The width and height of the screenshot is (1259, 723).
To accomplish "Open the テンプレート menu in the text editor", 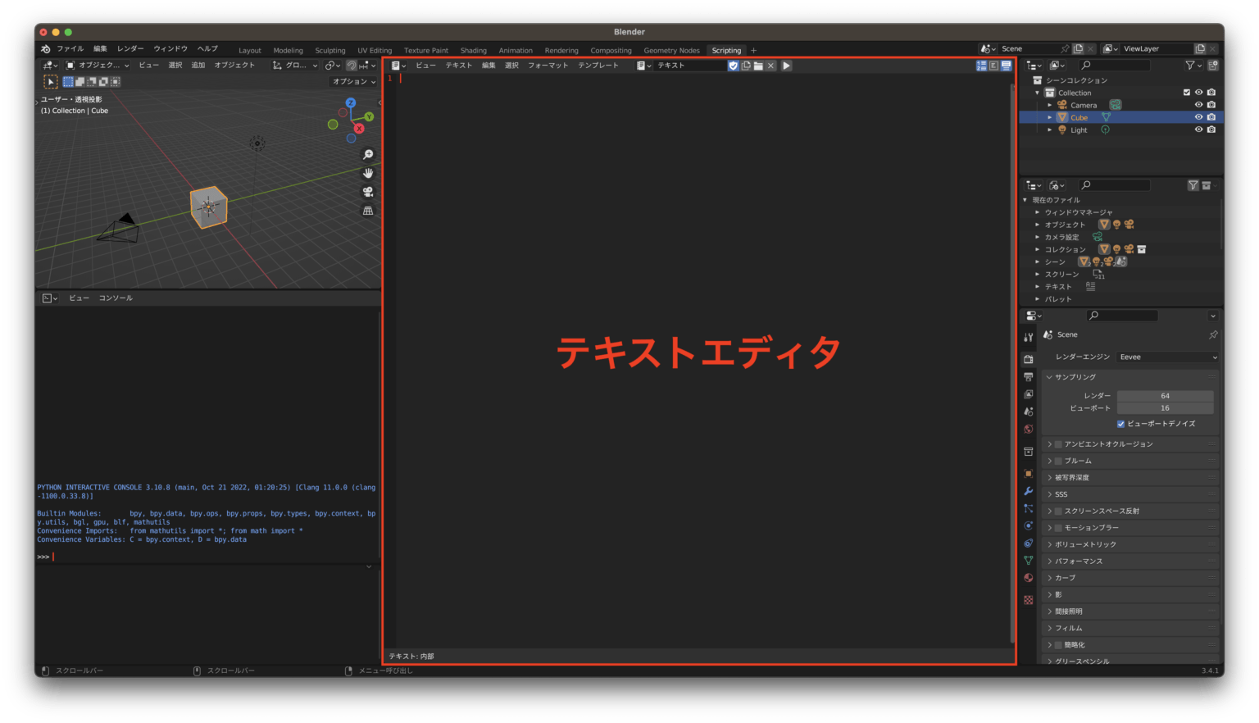I will tap(598, 66).
